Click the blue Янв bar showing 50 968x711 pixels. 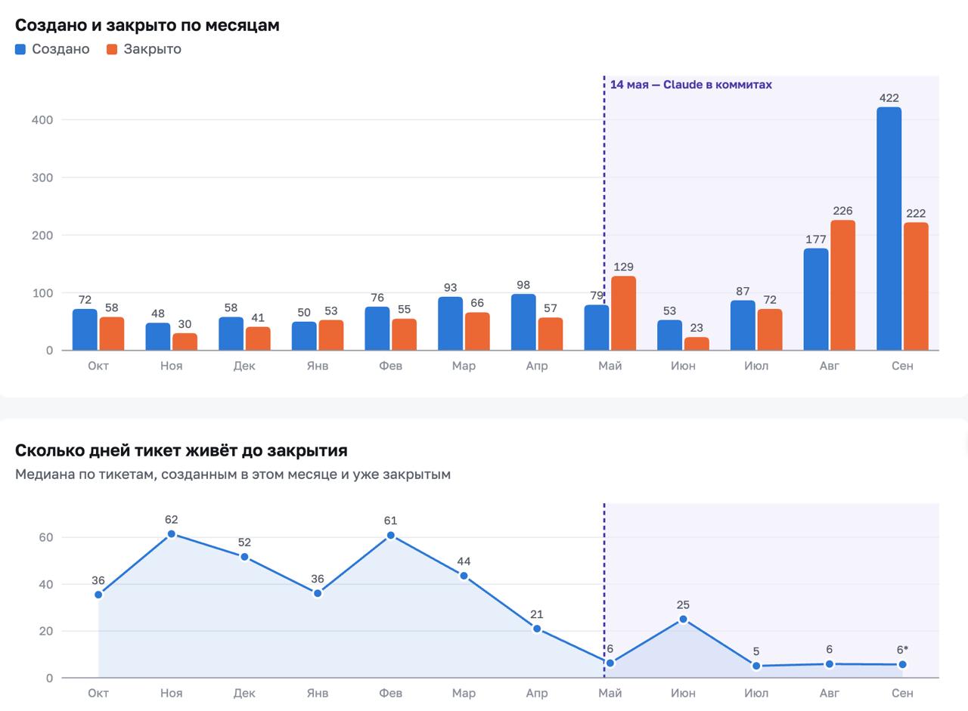click(304, 336)
